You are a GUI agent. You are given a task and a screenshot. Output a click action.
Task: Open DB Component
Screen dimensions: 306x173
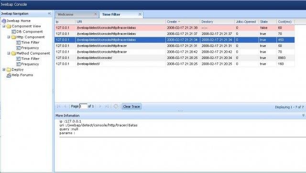click(30, 32)
